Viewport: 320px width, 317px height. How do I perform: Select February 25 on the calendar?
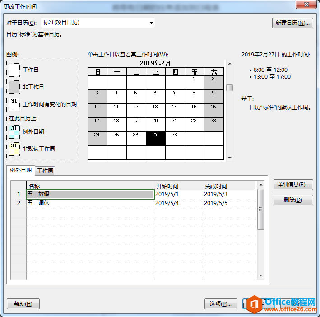117,139
